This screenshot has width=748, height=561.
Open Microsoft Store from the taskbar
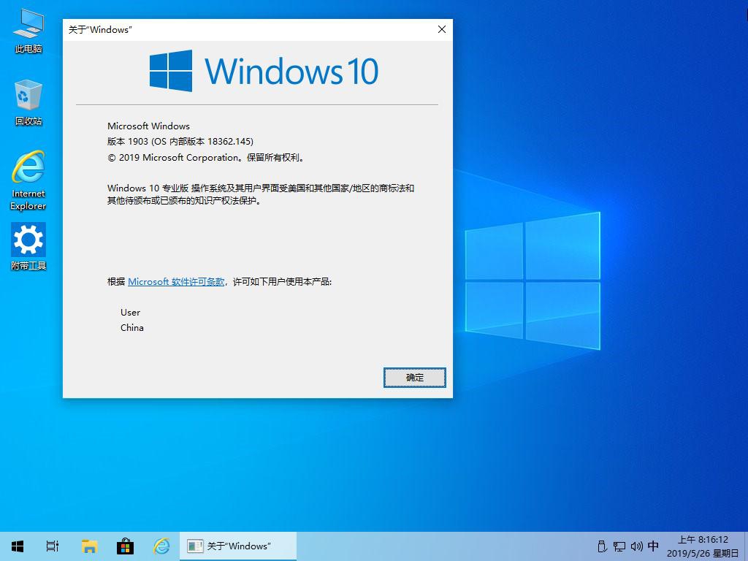pyautogui.click(x=125, y=546)
